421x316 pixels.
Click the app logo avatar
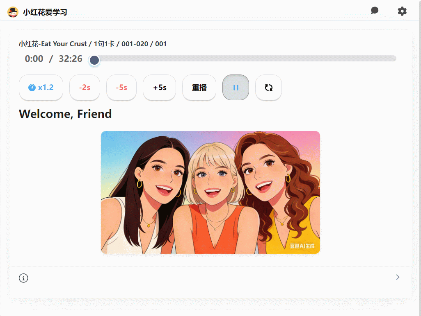(13, 12)
